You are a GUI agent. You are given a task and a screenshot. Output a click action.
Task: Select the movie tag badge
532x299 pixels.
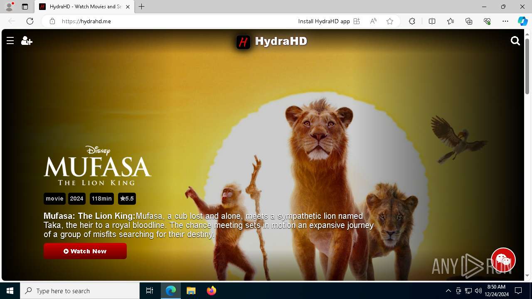click(54, 199)
